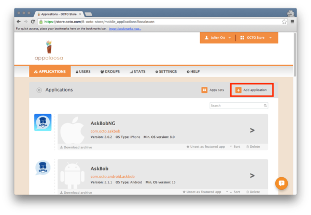Click the grid icon next to OCTO Store

pyautogui.click(x=242, y=38)
